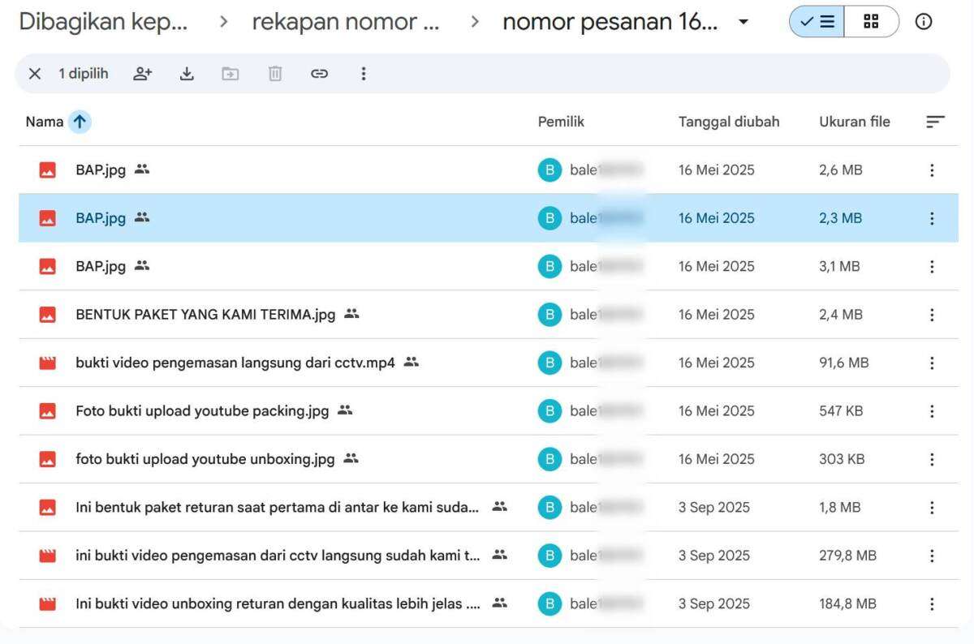Click the Nama column header
This screenshot has width=974, height=644.
click(x=44, y=122)
